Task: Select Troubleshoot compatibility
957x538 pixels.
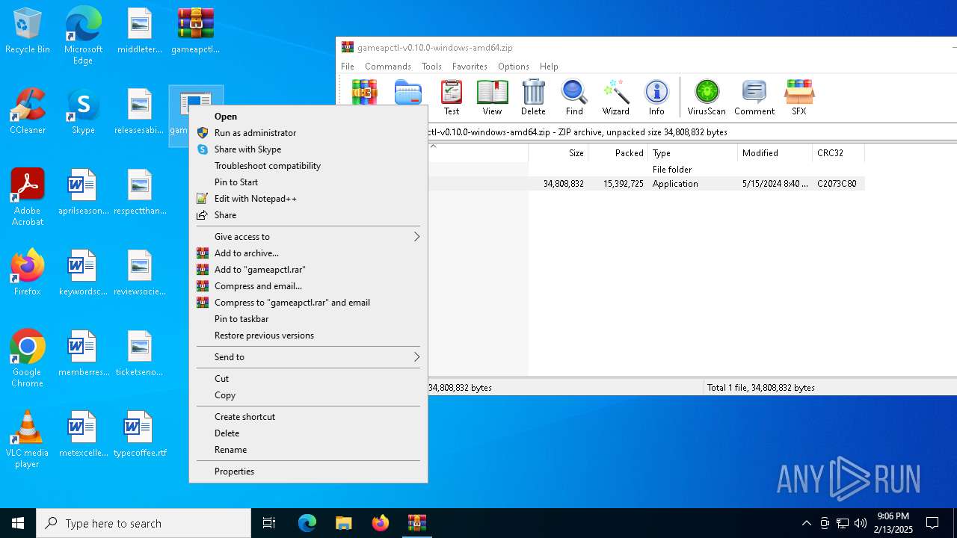Action: (309, 166)
